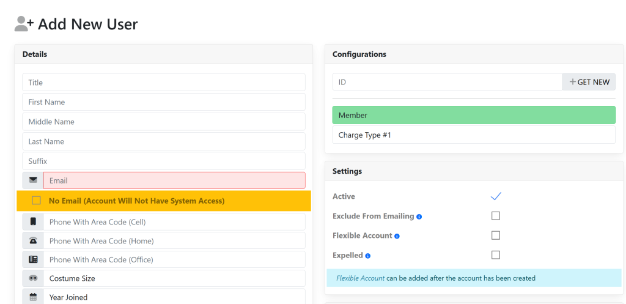Click the envelope icon beside Email
626x304 pixels.
[33, 180]
